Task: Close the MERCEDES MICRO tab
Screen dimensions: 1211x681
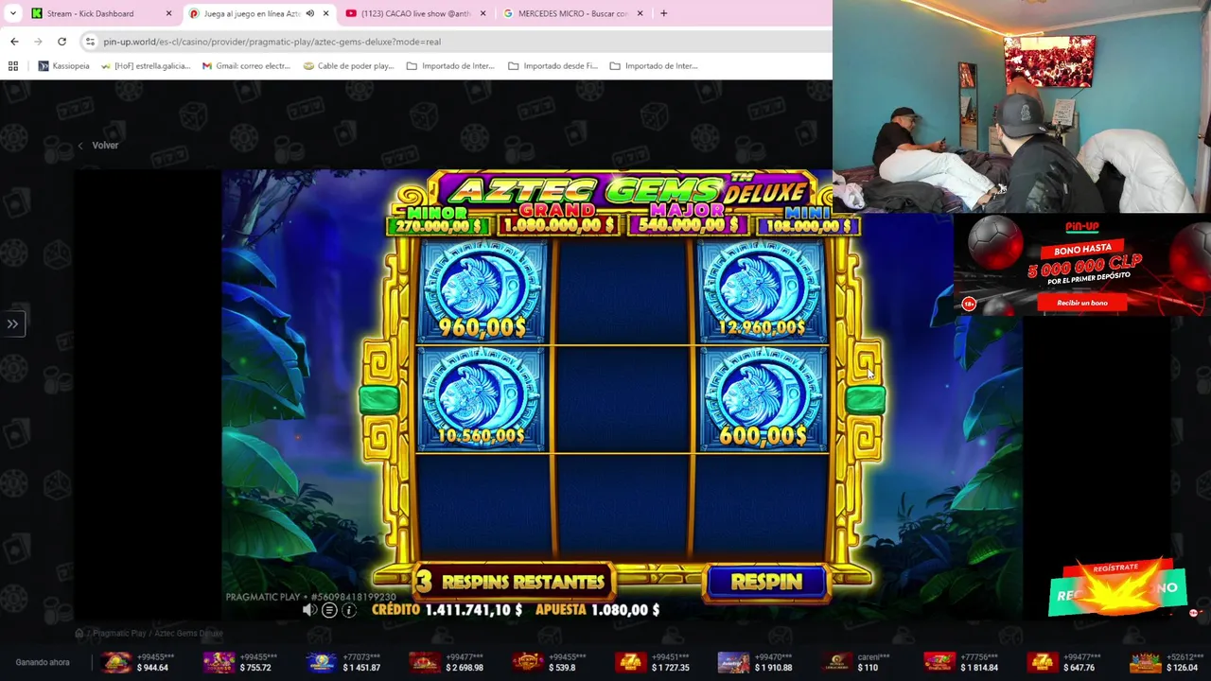Action: pos(640,13)
